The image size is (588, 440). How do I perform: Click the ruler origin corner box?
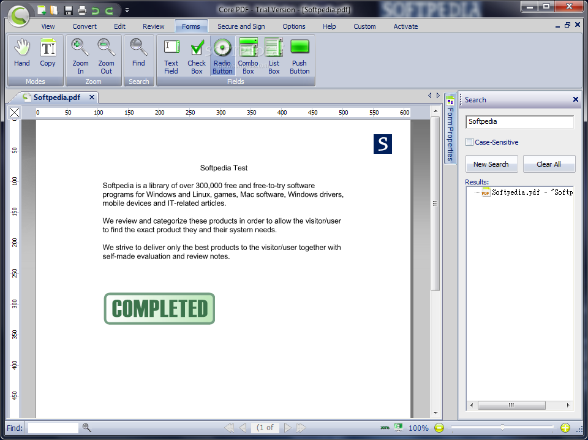[x=15, y=112]
